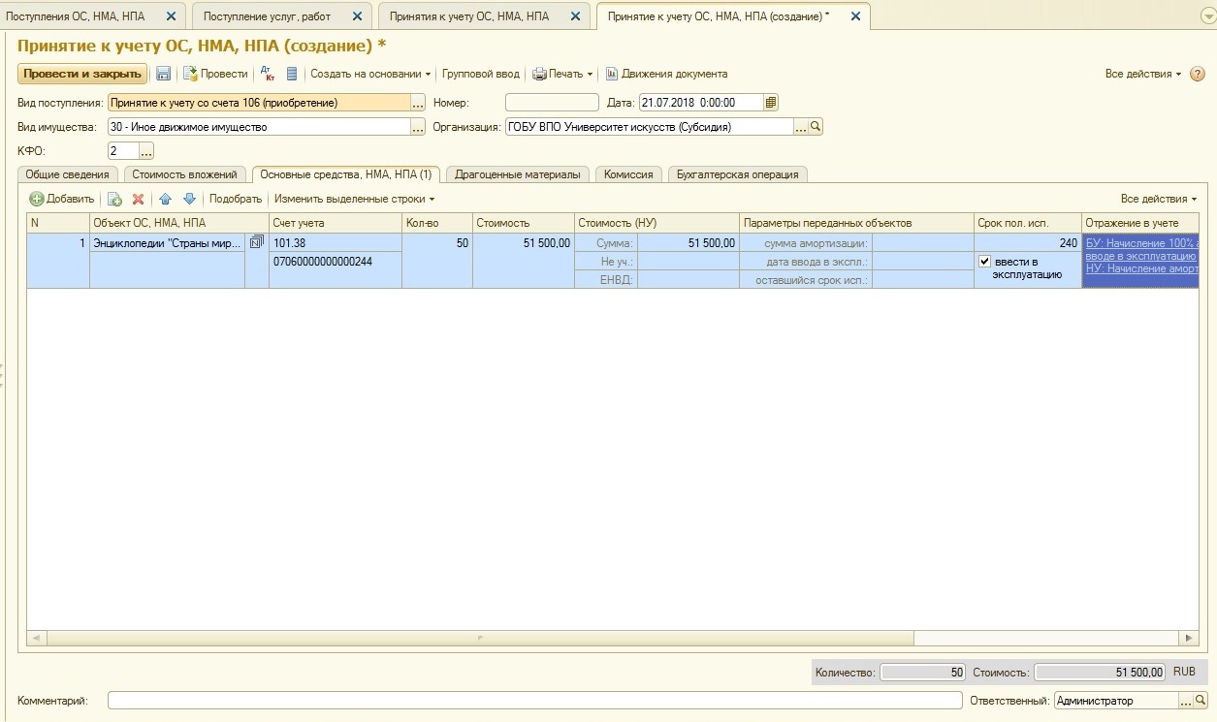Expand 'Изменить выделенные строки' menu
Image resolution: width=1217 pixels, height=722 pixels.
click(354, 199)
